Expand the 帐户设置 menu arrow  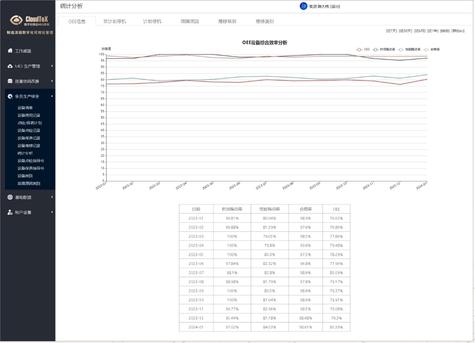pos(52,212)
